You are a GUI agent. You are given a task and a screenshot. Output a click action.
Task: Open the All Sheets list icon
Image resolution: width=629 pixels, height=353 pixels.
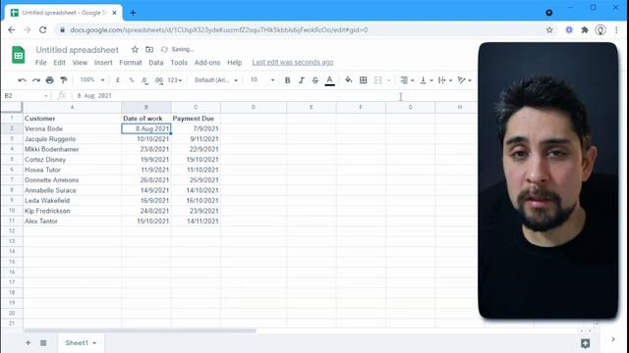tap(43, 343)
